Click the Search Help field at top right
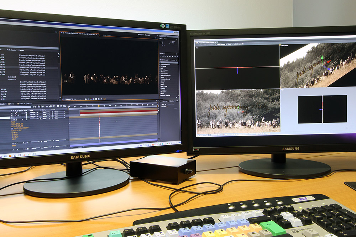 (x=169, y=36)
